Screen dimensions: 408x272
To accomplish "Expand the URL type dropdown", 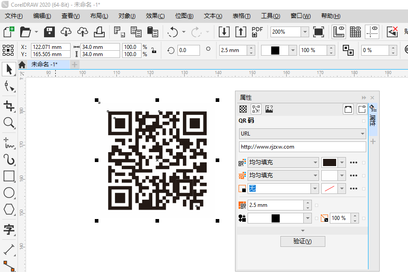I will pyautogui.click(x=363, y=134).
